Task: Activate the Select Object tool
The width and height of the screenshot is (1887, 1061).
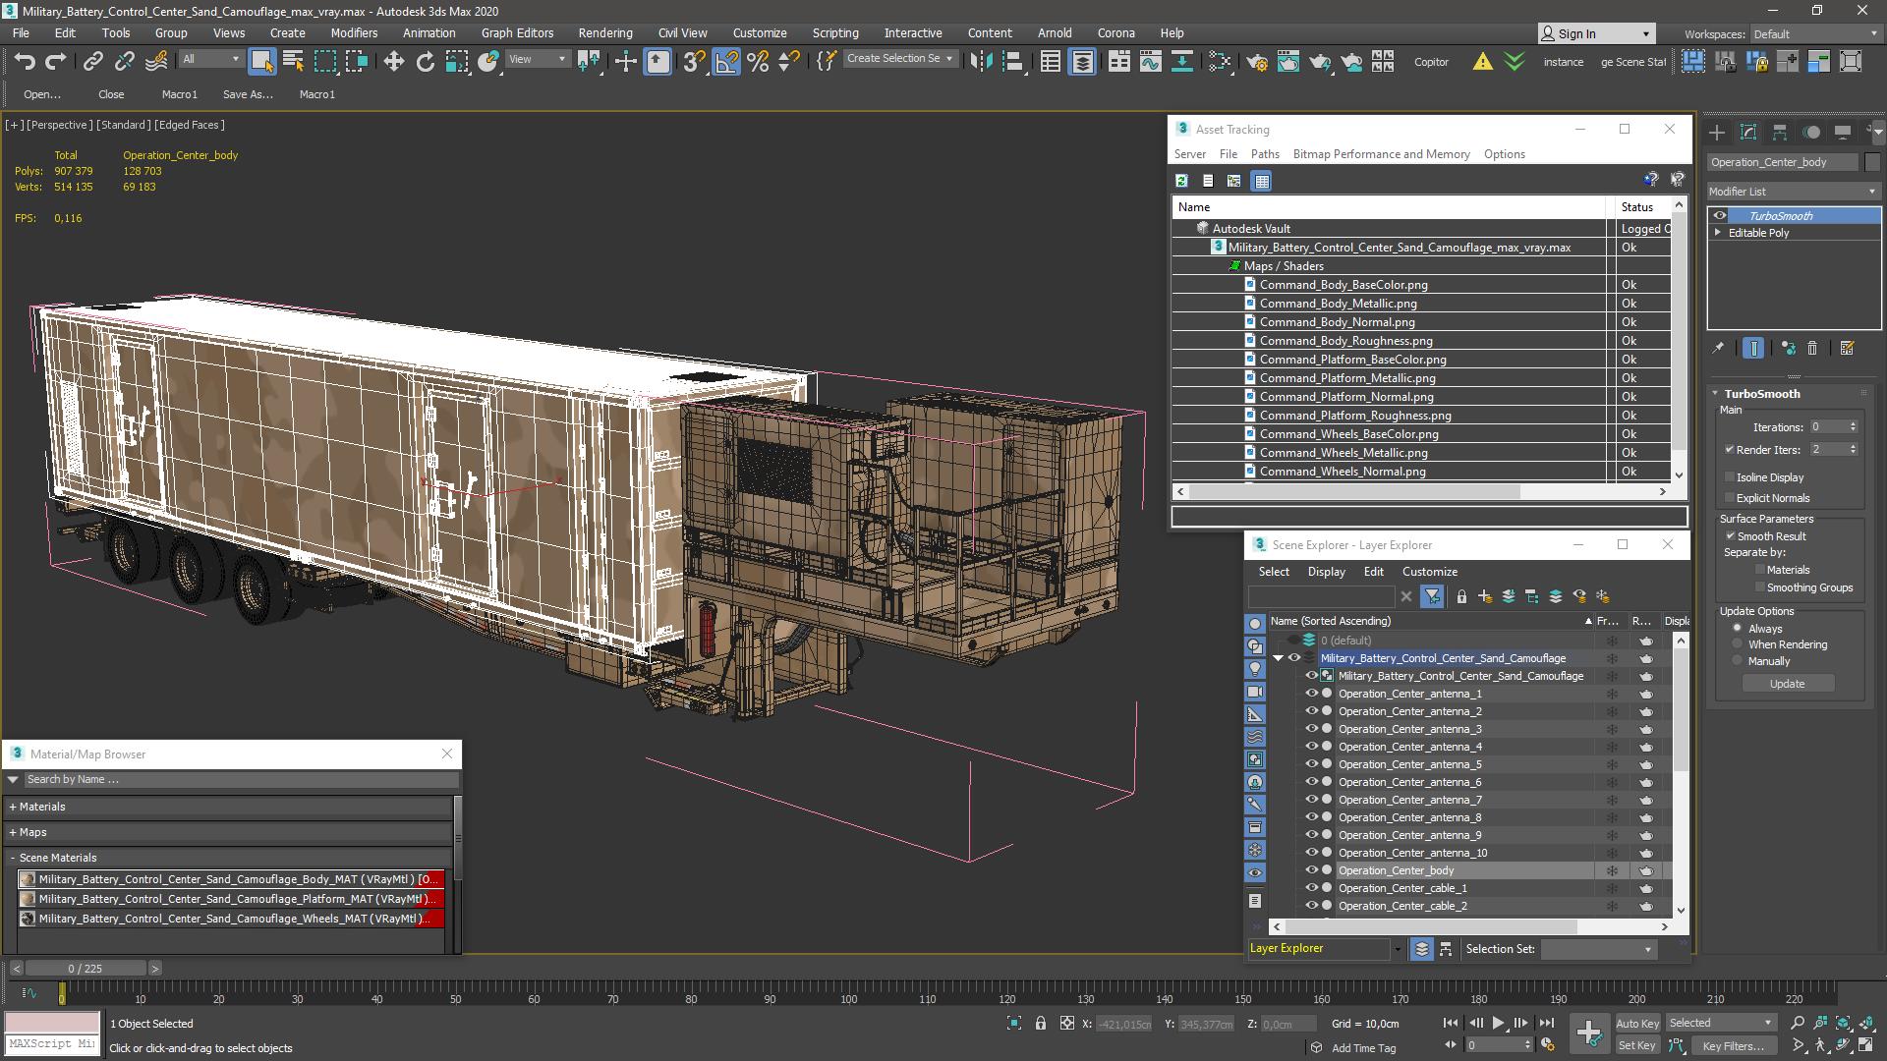Action: 261,62
